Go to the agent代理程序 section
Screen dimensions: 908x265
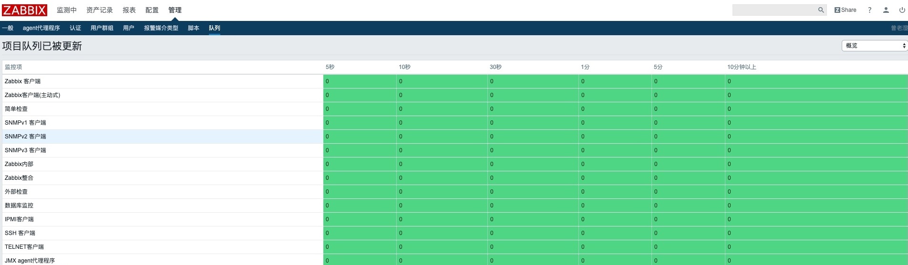click(x=41, y=28)
